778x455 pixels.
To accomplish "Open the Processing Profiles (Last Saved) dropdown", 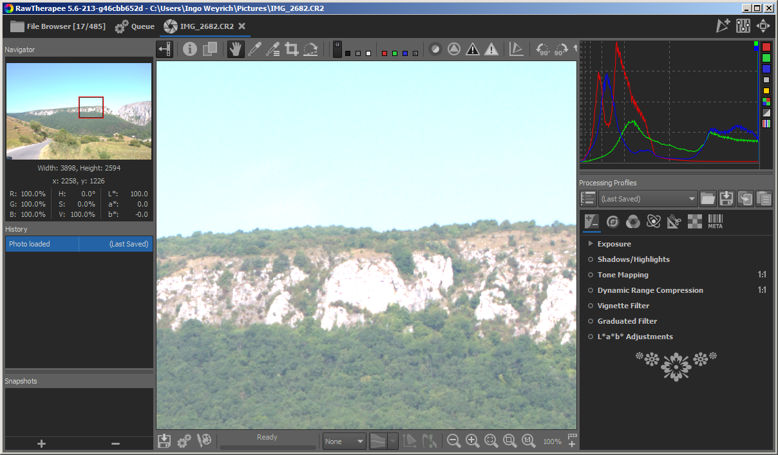I will pos(648,199).
